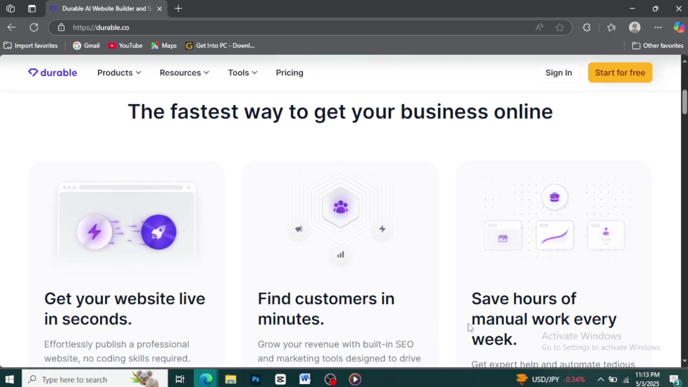The width and height of the screenshot is (688, 387).
Task: Add page to favorites star icon
Action: (x=560, y=28)
